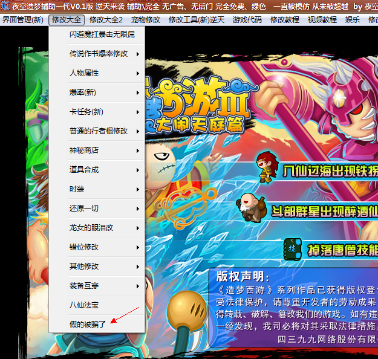
Task: Expand the 时装 submenu
Action: tap(106, 189)
